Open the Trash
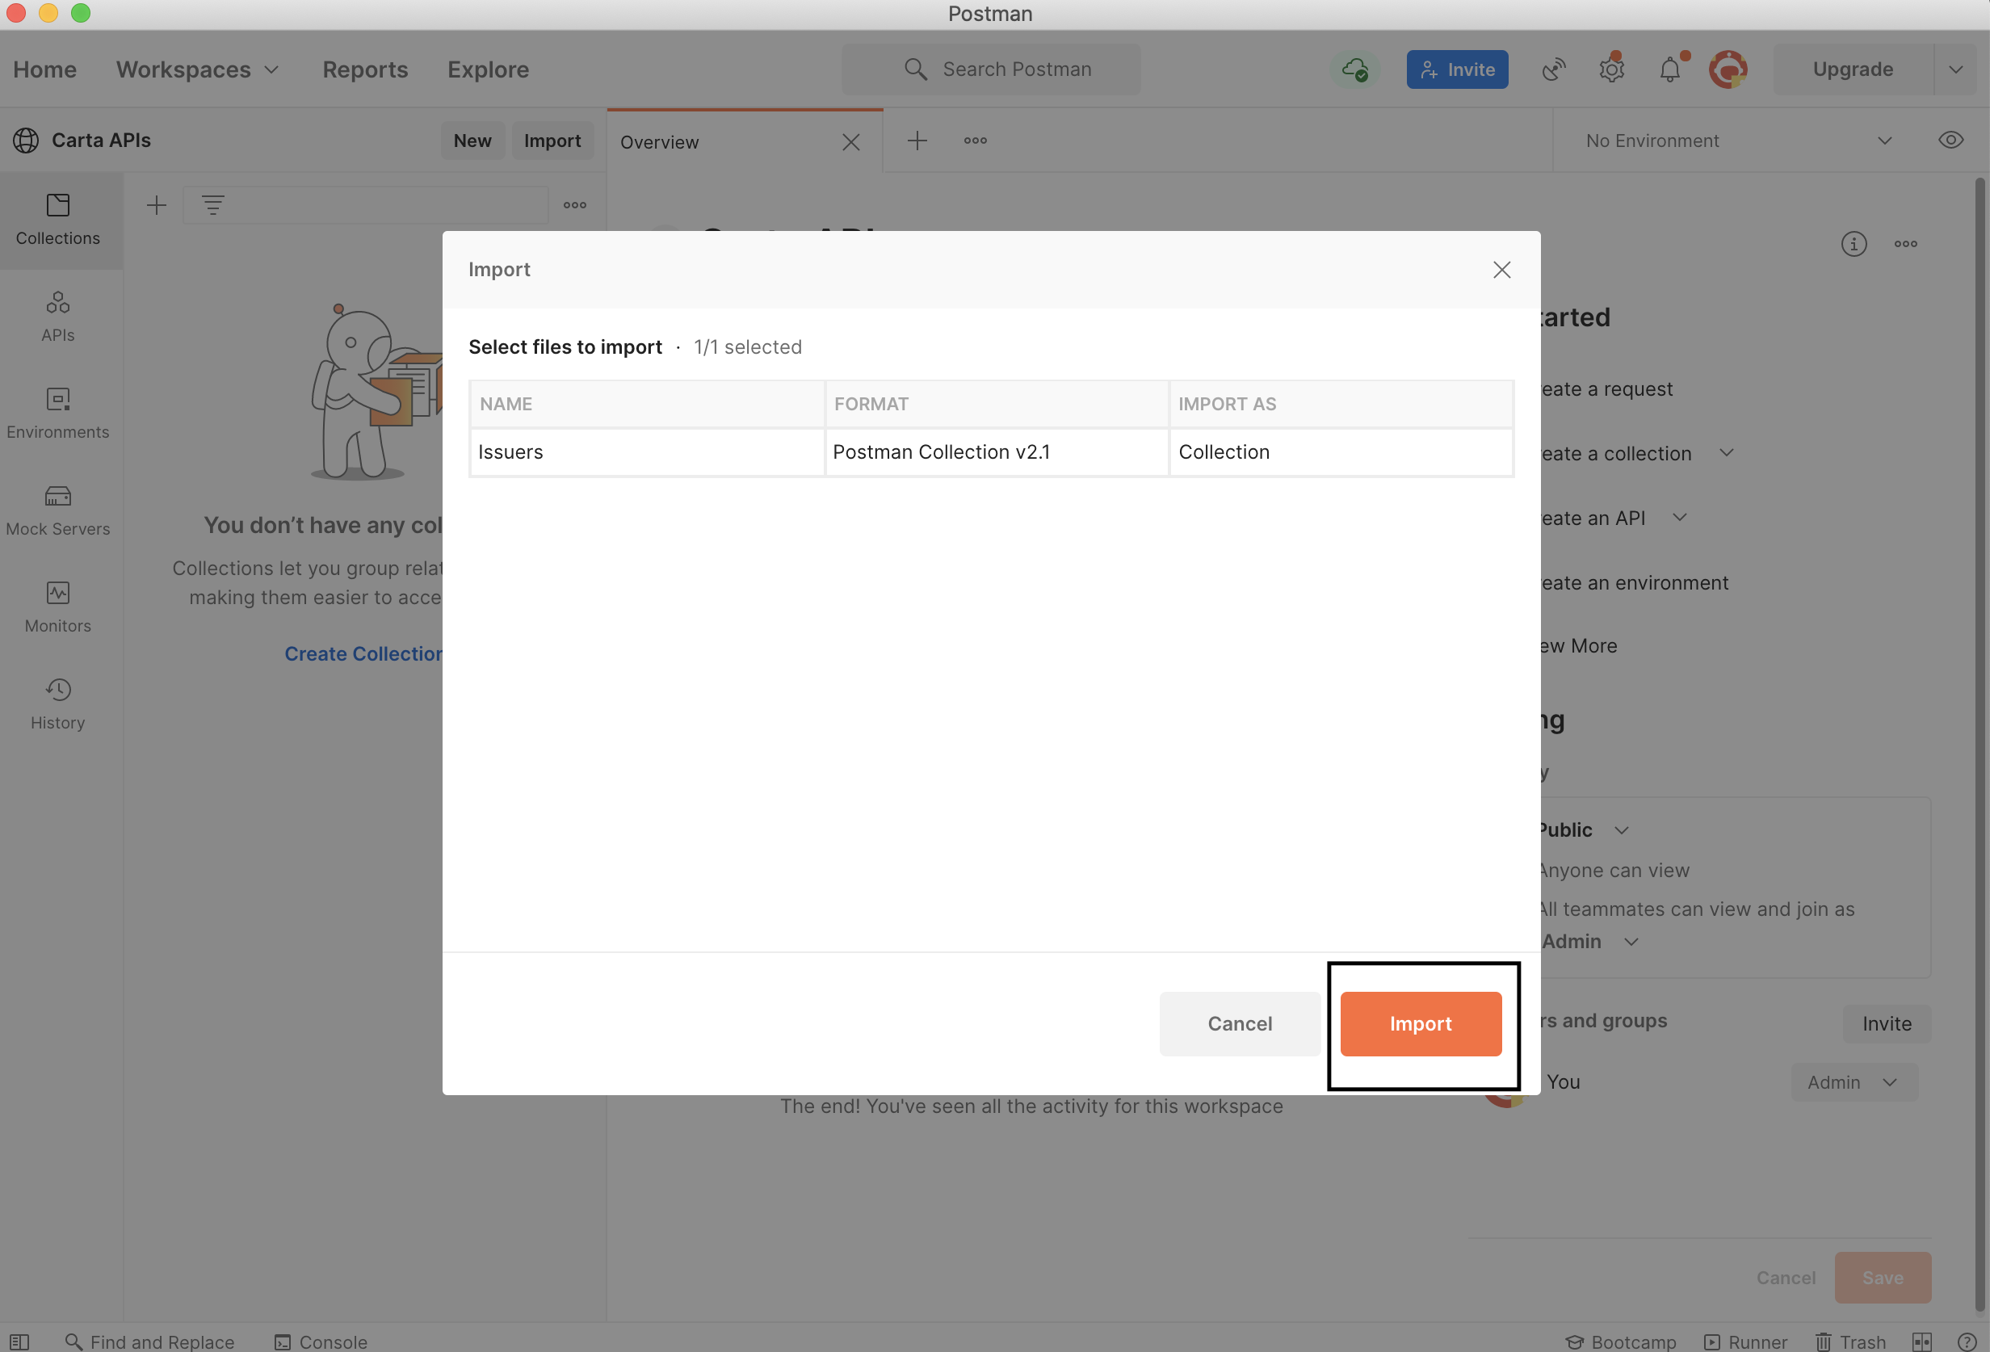The width and height of the screenshot is (1990, 1352). click(x=1850, y=1341)
